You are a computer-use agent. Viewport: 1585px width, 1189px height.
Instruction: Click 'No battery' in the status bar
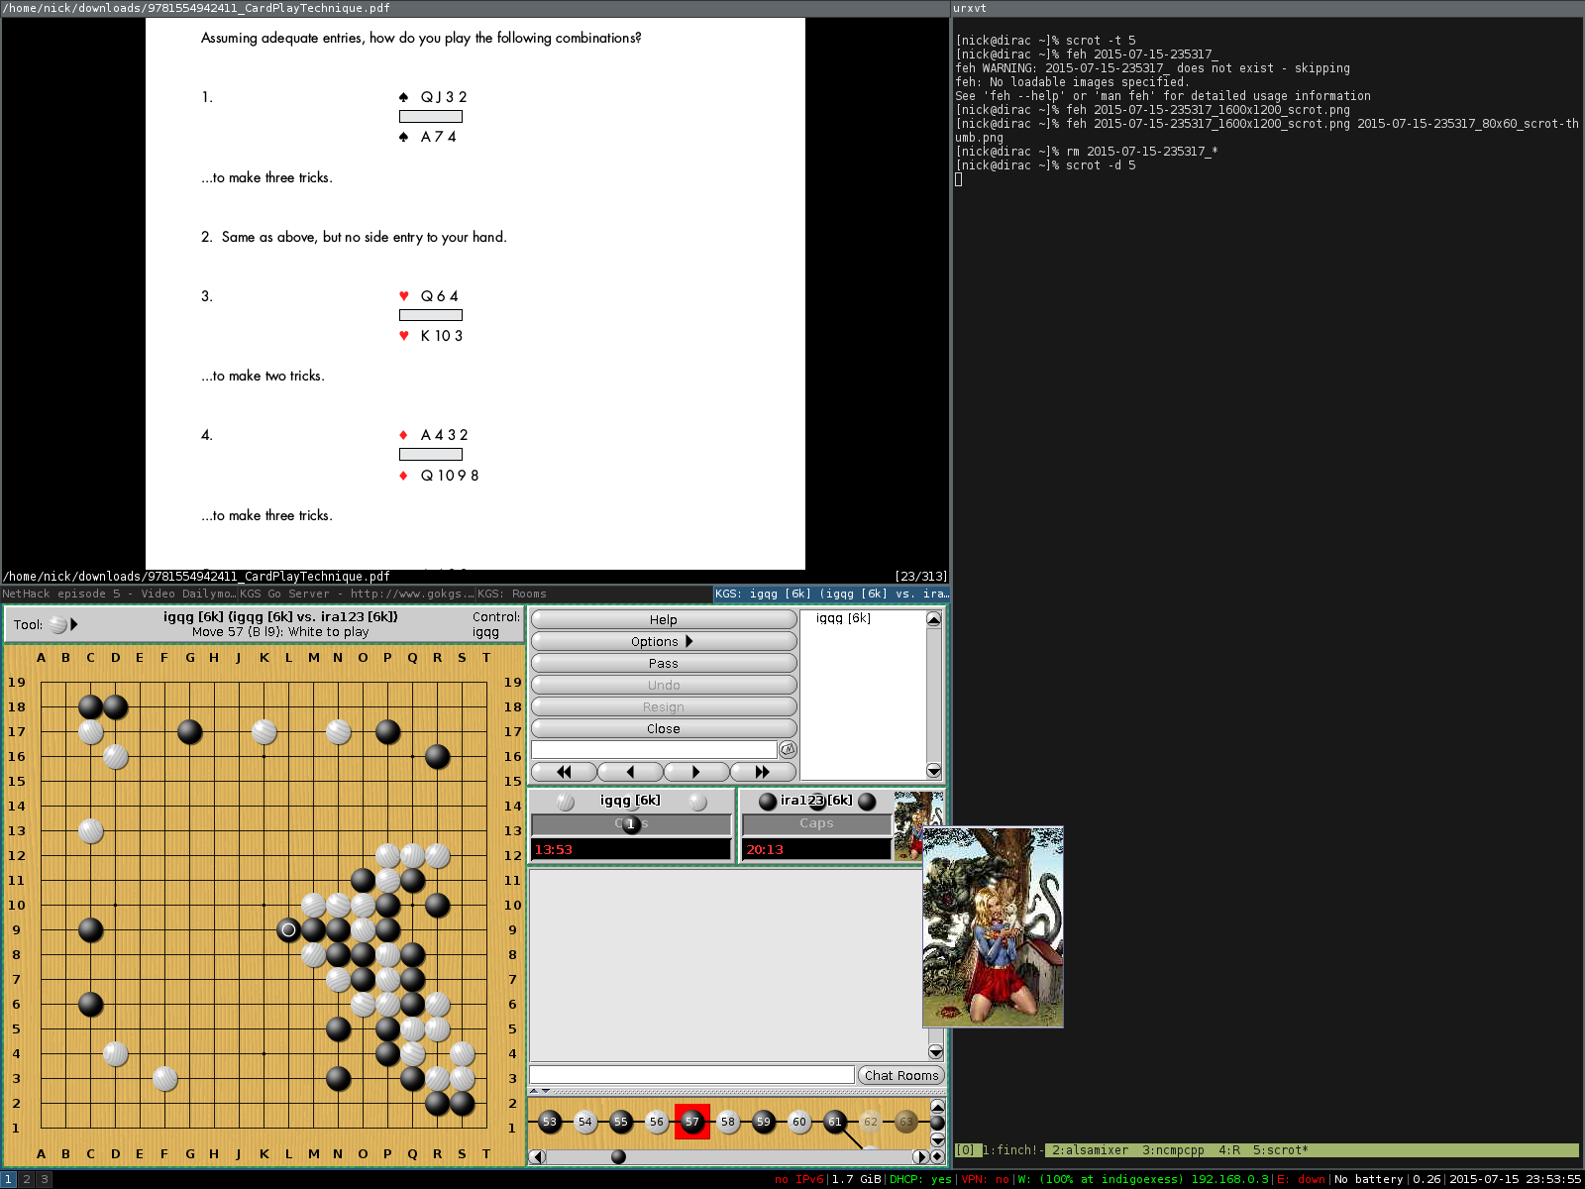pyautogui.click(x=1369, y=1179)
